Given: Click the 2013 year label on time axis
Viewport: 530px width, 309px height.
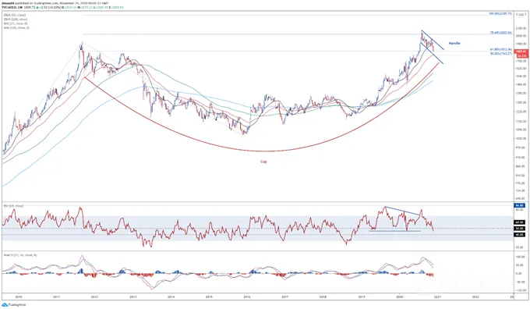Looking at the screenshot, I should click(x=132, y=297).
